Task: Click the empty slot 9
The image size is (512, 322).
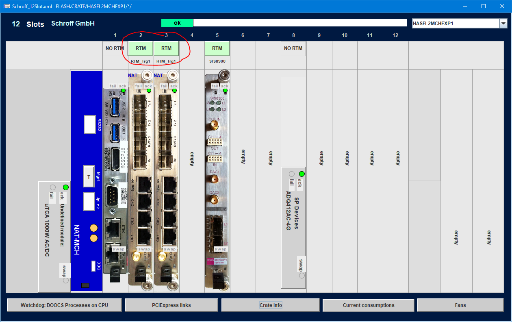Action: (x=321, y=158)
